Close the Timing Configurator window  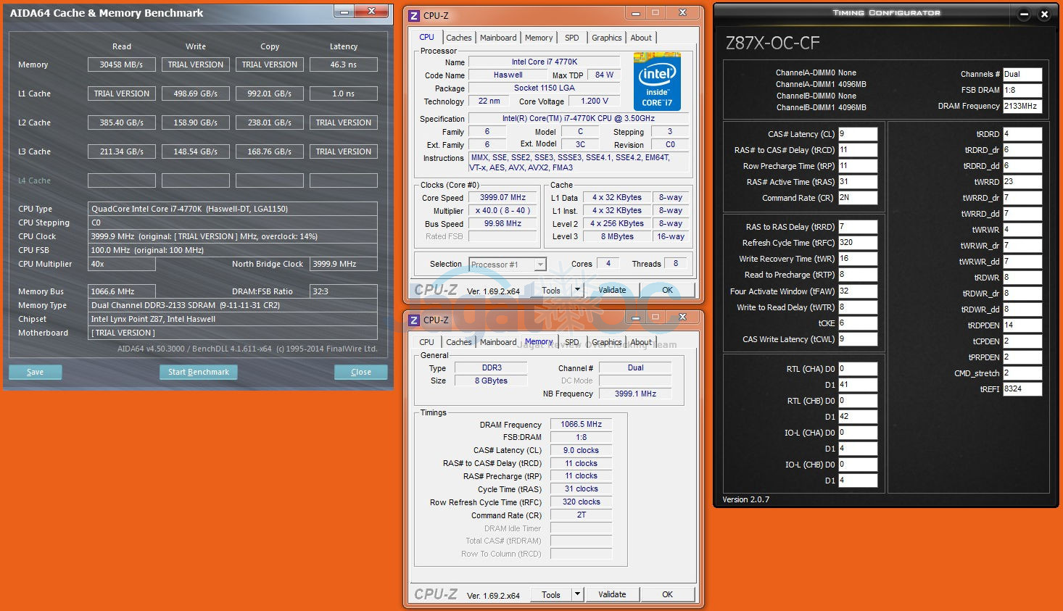(x=1044, y=14)
